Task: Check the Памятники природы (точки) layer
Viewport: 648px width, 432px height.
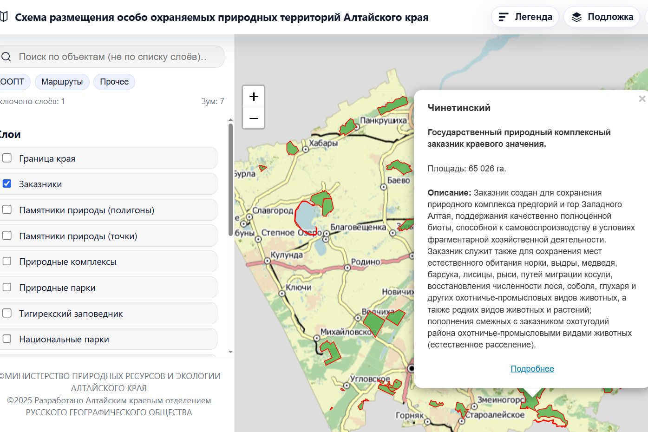Action: [x=7, y=235]
